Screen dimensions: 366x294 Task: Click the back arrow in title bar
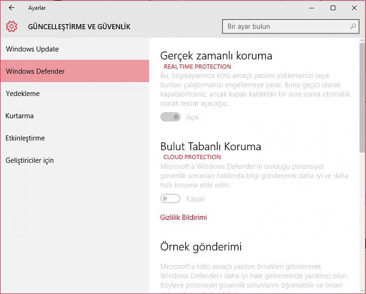11,8
